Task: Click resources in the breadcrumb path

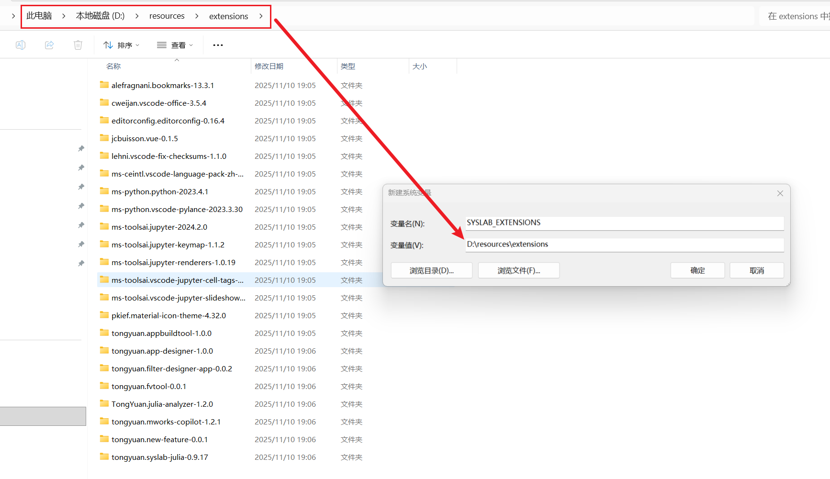Action: click(167, 16)
